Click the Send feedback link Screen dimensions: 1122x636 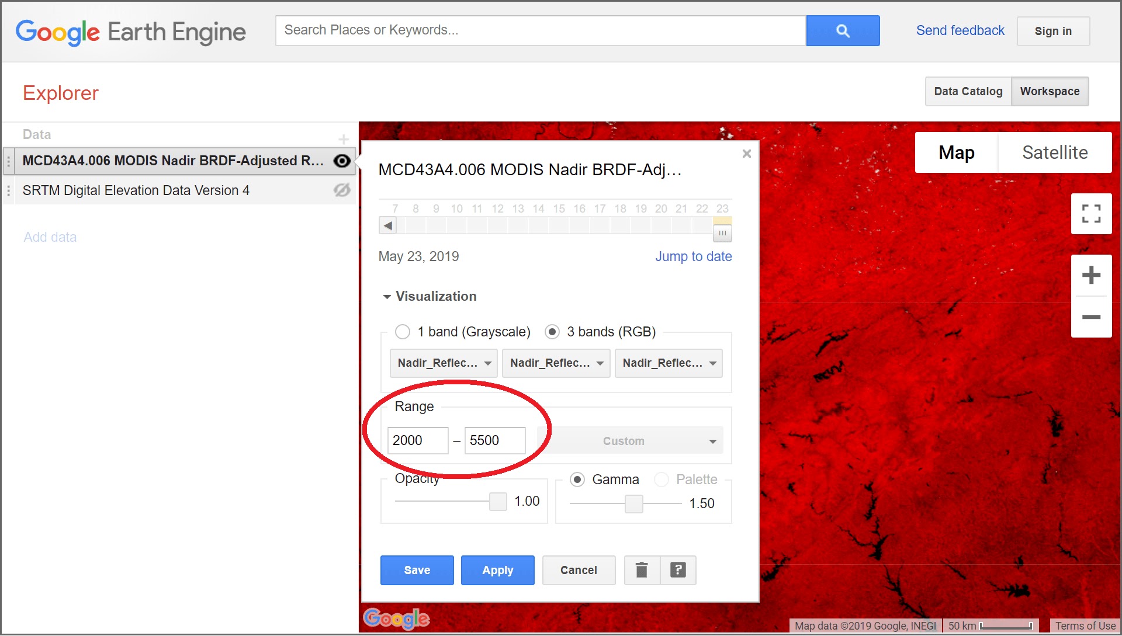tap(960, 31)
